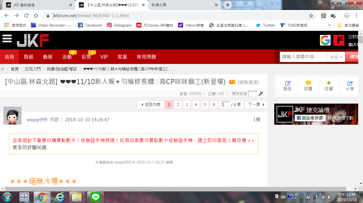Open Chrome home page button

pos(36,16)
